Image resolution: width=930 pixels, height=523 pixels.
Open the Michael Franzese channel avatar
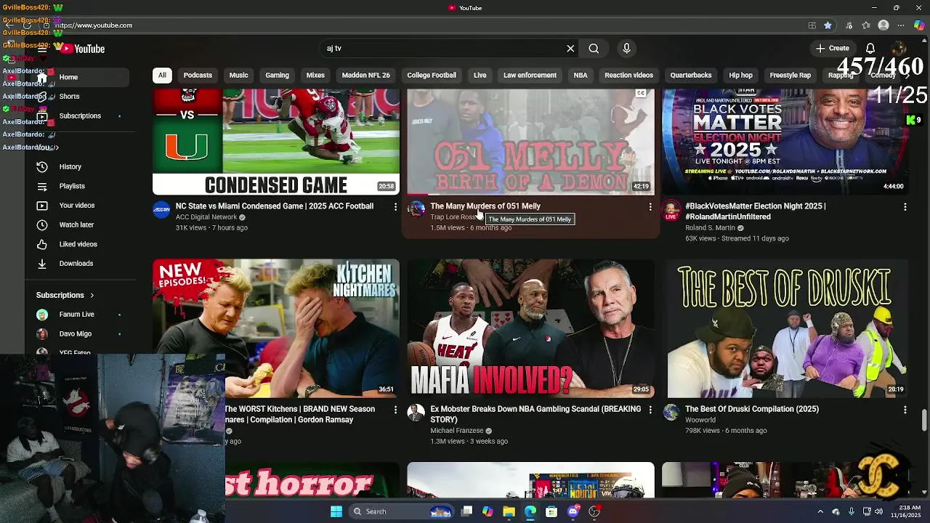pos(416,413)
